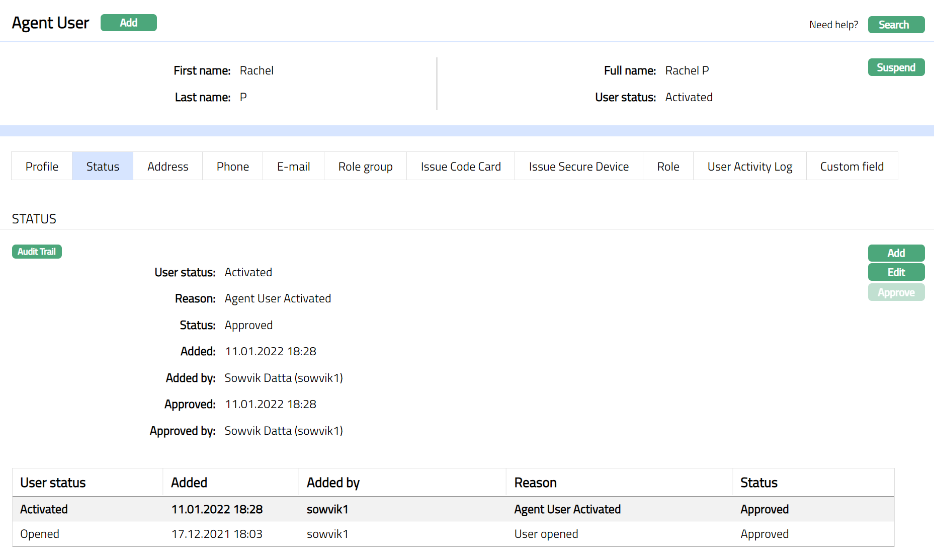Open the User Activity Log tab
The image size is (934, 557).
pyautogui.click(x=749, y=167)
